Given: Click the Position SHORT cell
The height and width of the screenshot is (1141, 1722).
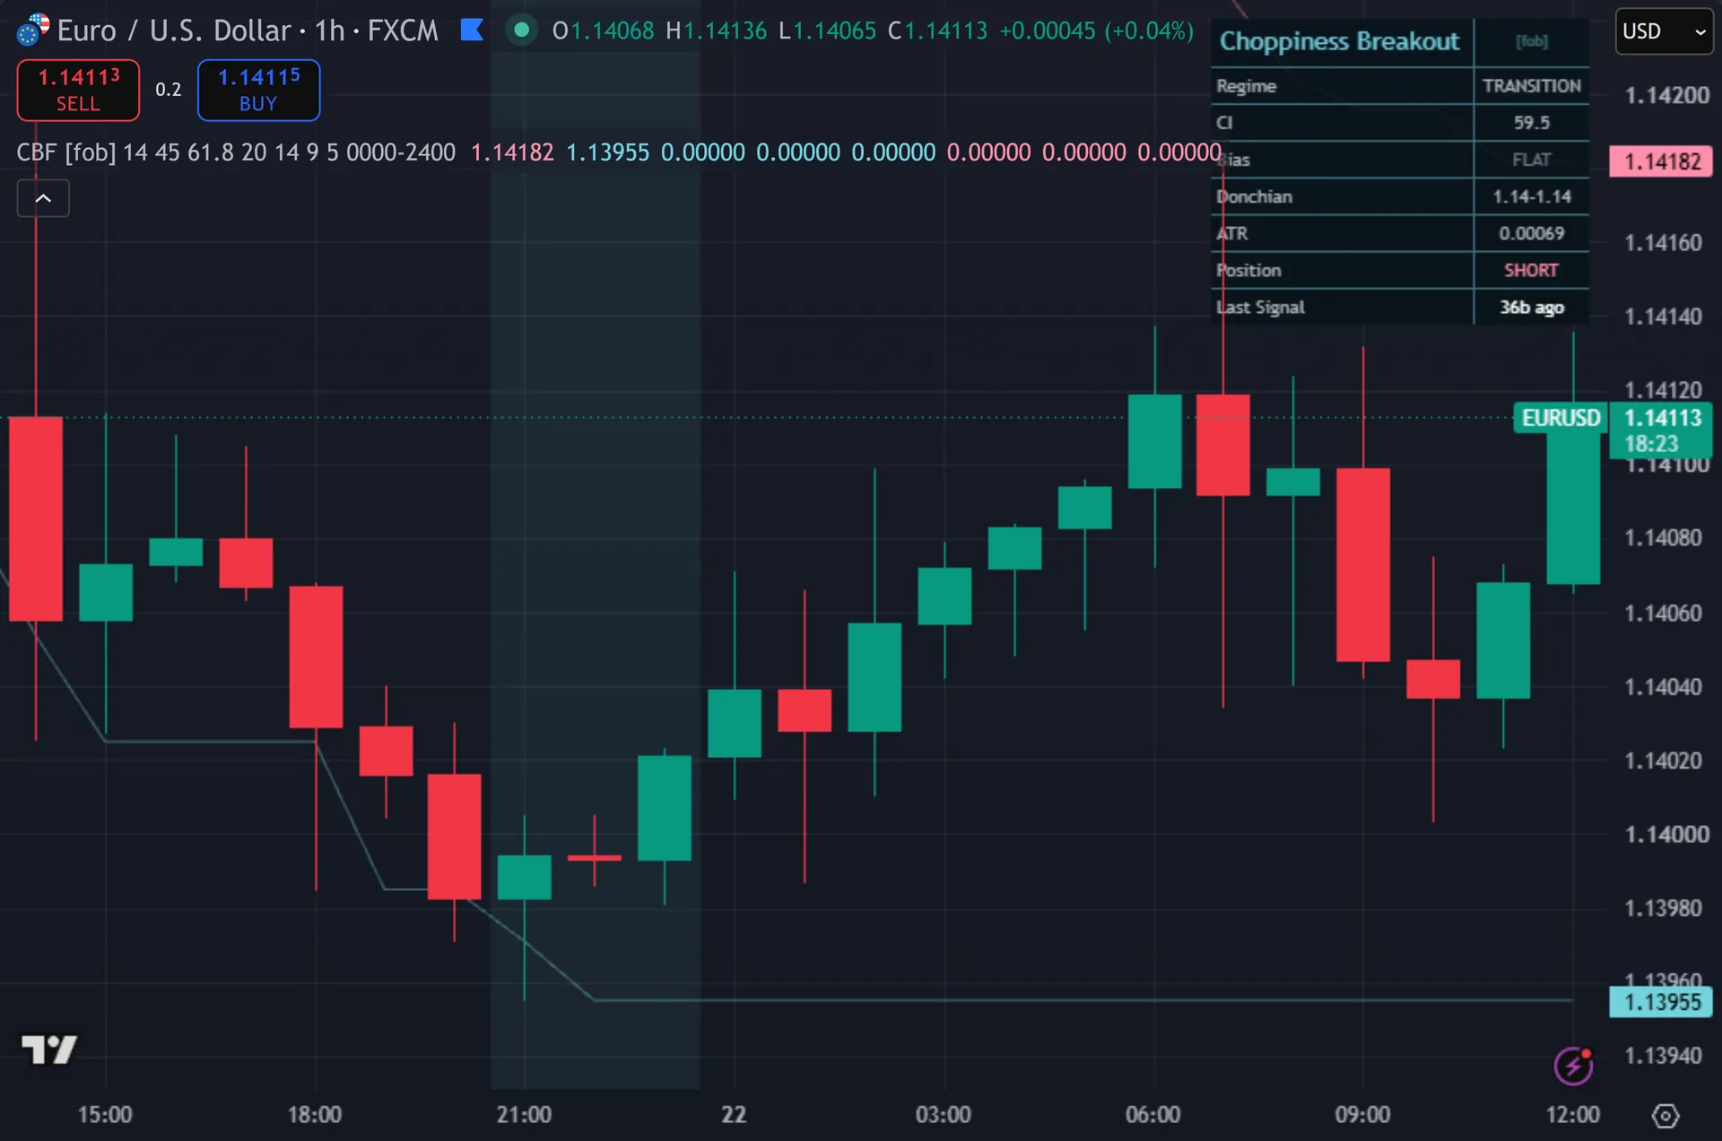Looking at the screenshot, I should (1532, 270).
